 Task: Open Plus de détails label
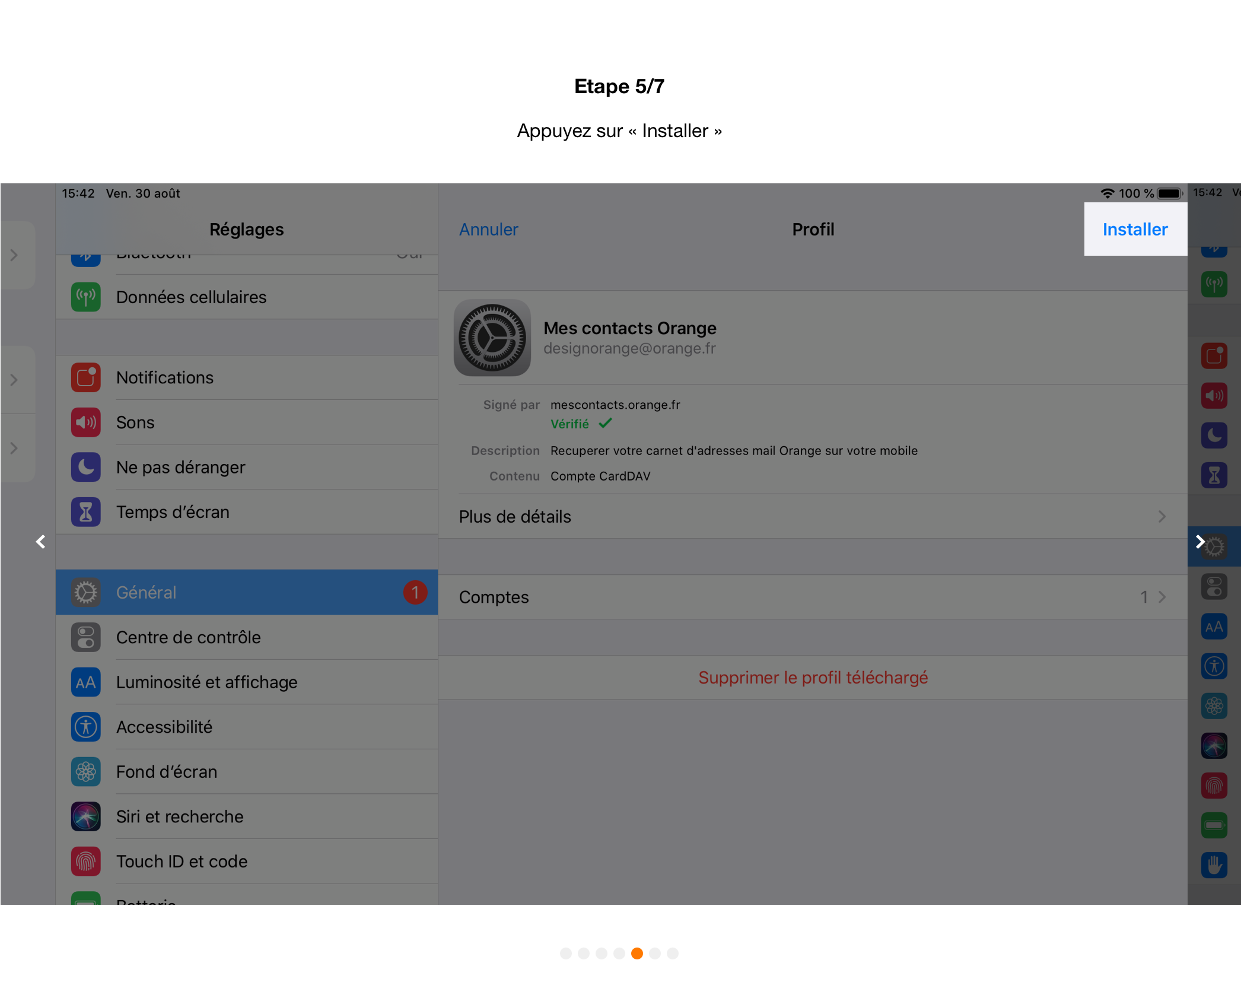coord(515,517)
